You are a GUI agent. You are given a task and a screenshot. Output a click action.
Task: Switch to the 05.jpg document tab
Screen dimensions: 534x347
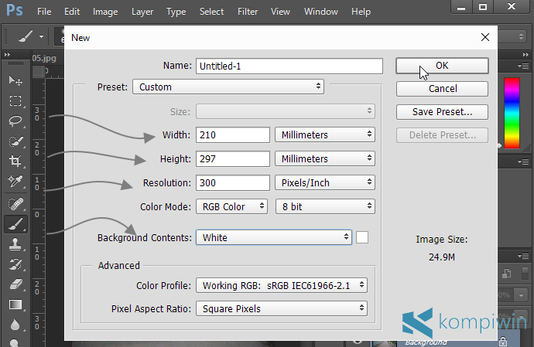[44, 58]
